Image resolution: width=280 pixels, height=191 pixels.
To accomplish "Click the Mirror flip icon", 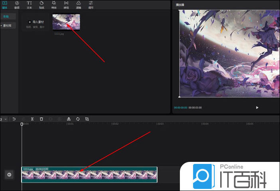I will pos(69,119).
